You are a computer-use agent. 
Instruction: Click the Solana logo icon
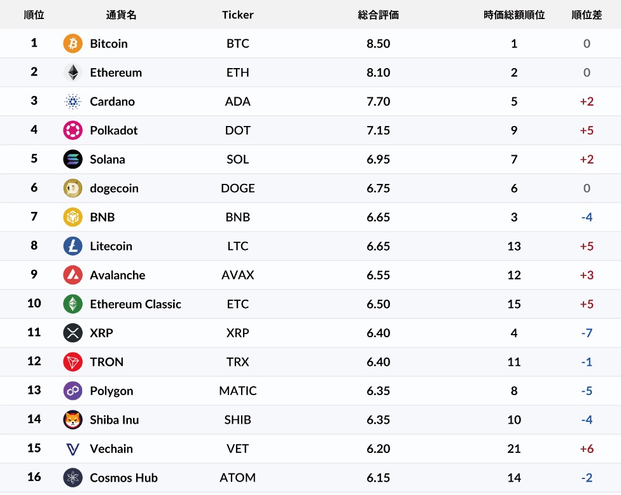point(73,160)
